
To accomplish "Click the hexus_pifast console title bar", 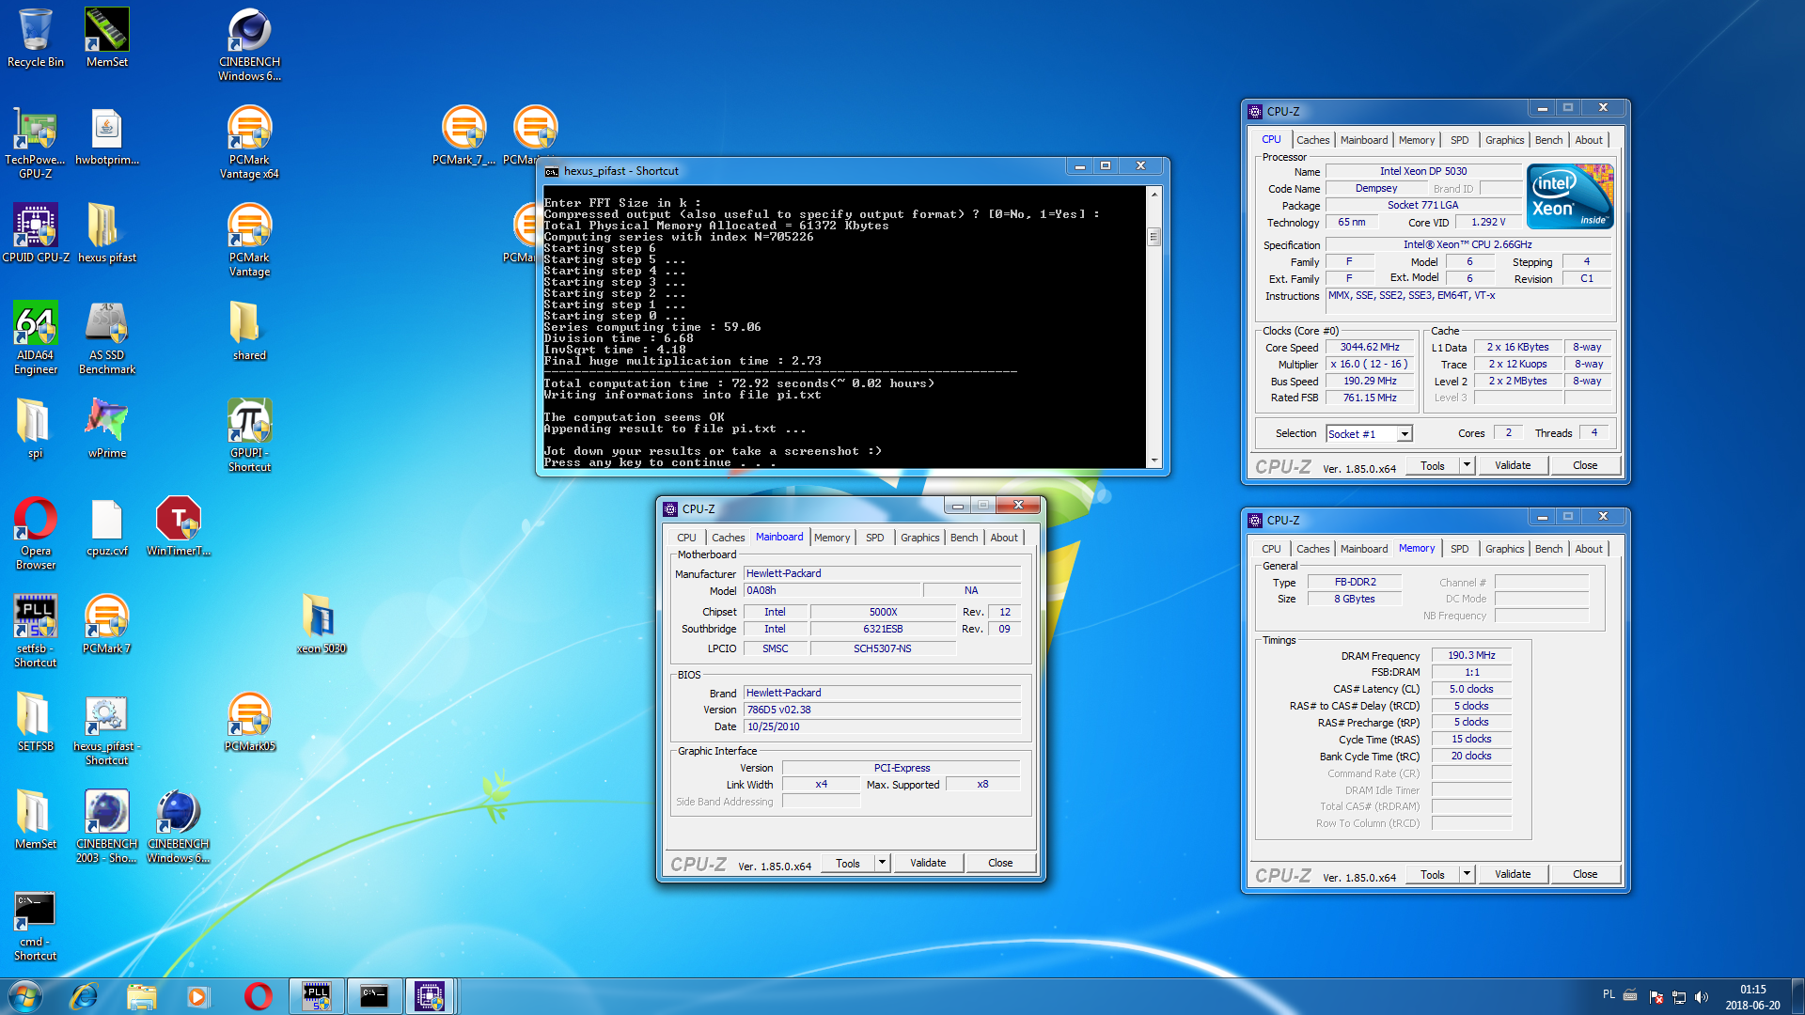I will 804,170.
